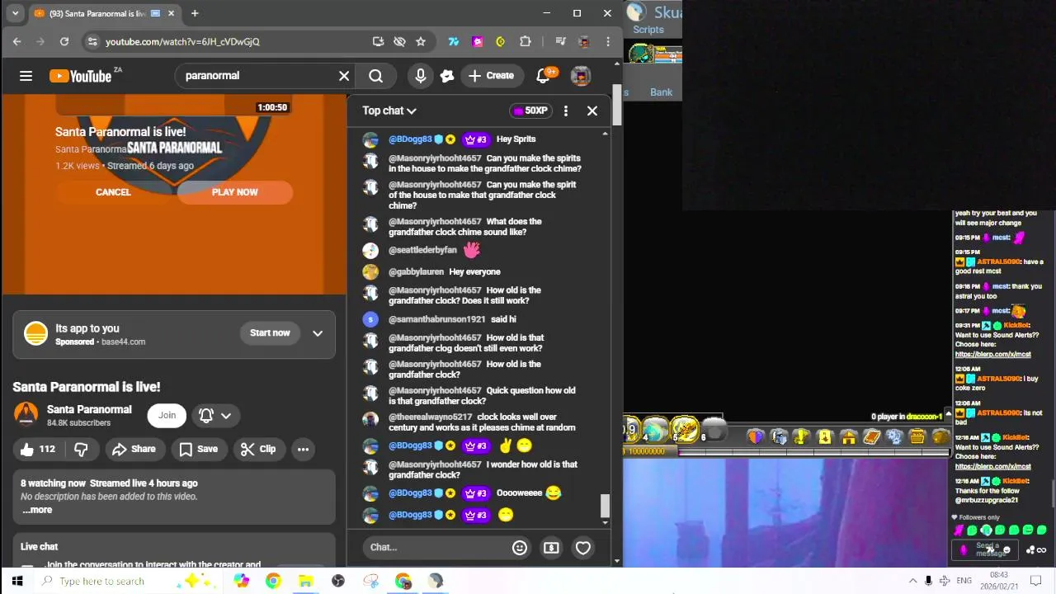Go back in browser history
This screenshot has height=594, width=1056.
[x=17, y=41]
